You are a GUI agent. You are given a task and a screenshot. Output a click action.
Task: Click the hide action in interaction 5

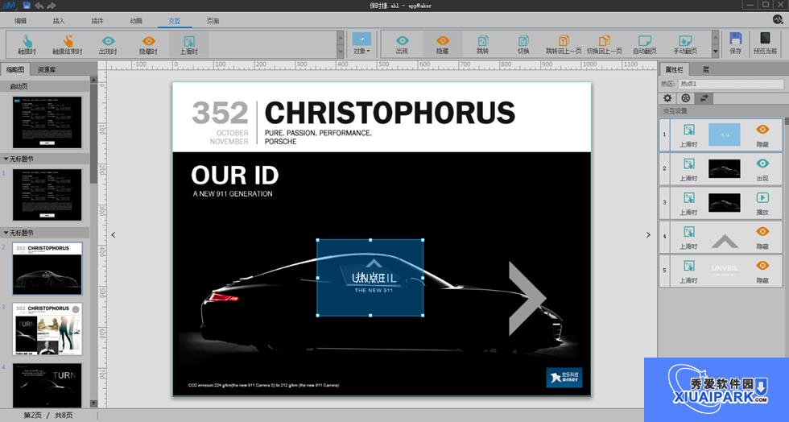click(762, 266)
